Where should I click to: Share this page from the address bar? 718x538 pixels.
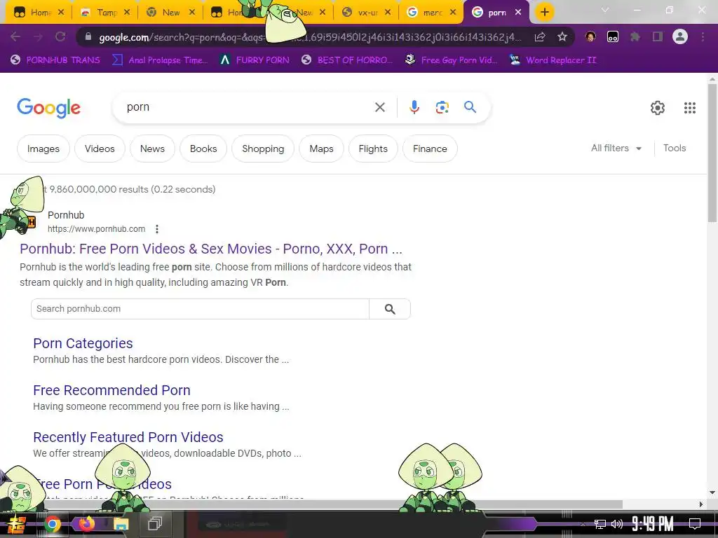click(x=540, y=36)
